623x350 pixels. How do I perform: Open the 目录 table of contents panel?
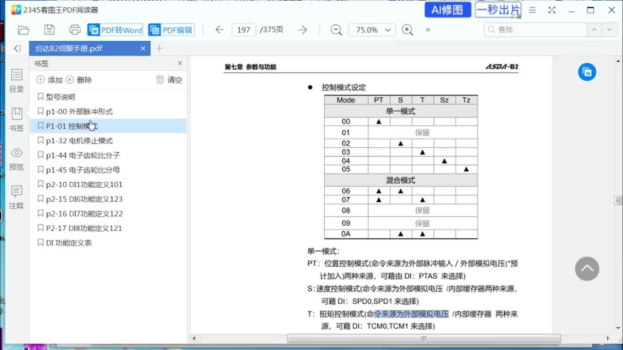[17, 81]
